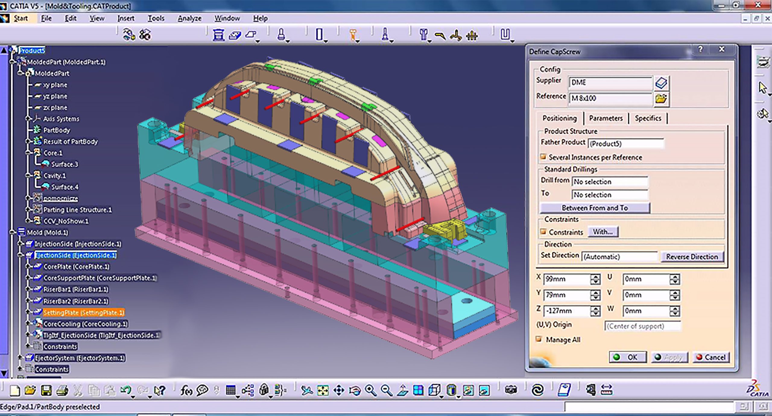772x416 pixels.
Task: Click the Fly mode icon
Action: 307,390
